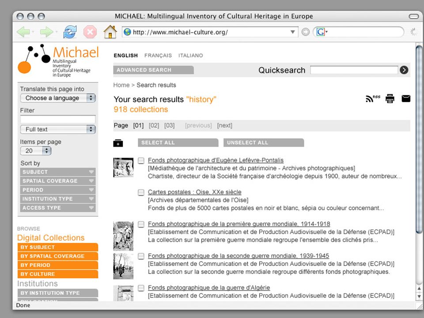Viewport: 424px width, 318px height.
Task: Click the Go arrow beside address bar
Action: coord(305,32)
